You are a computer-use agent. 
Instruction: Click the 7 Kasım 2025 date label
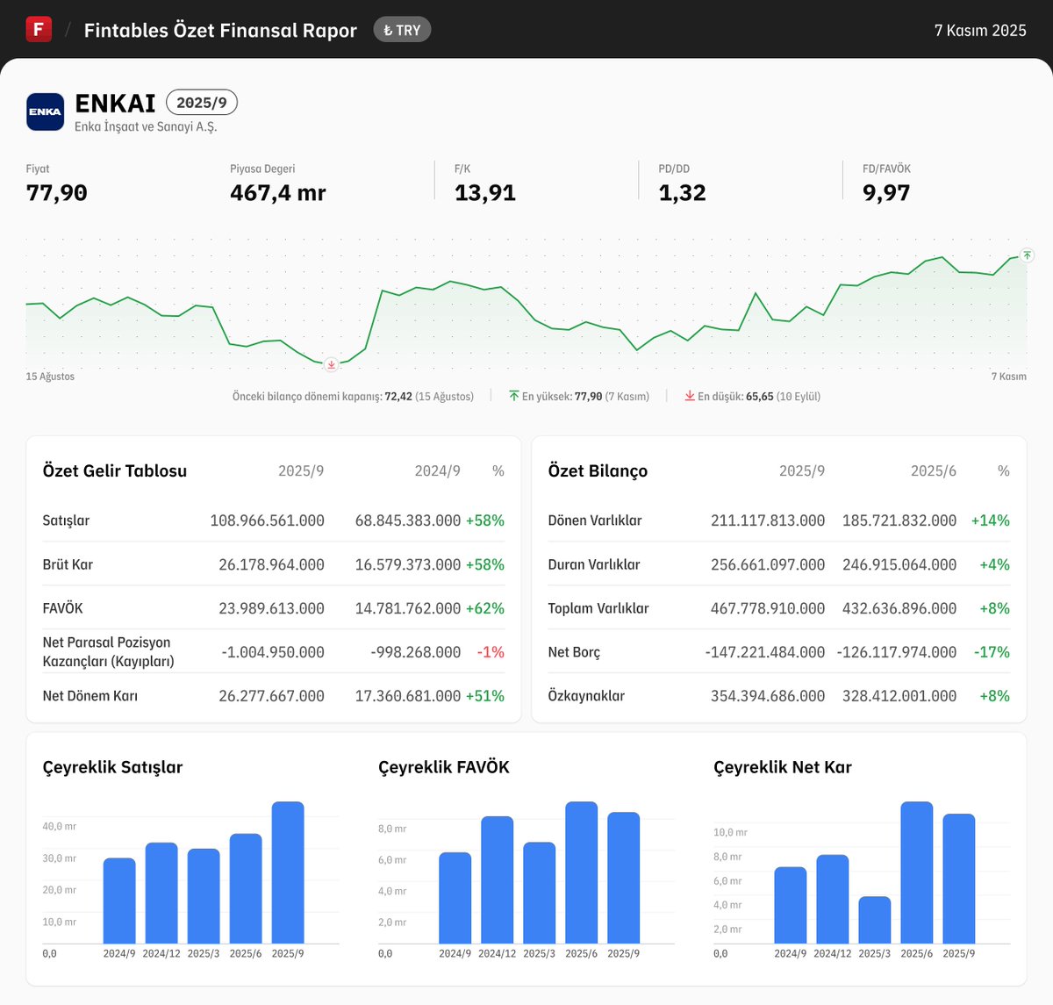point(980,29)
